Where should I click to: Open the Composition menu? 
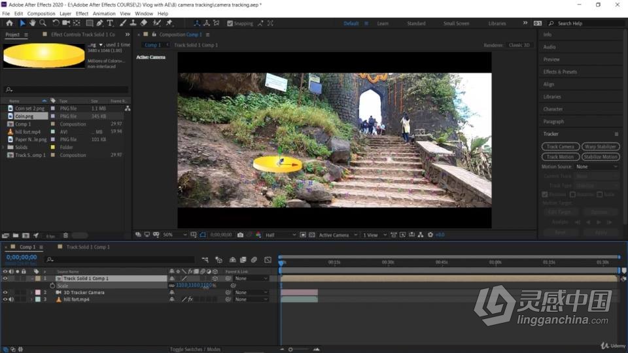pyautogui.click(x=41, y=14)
